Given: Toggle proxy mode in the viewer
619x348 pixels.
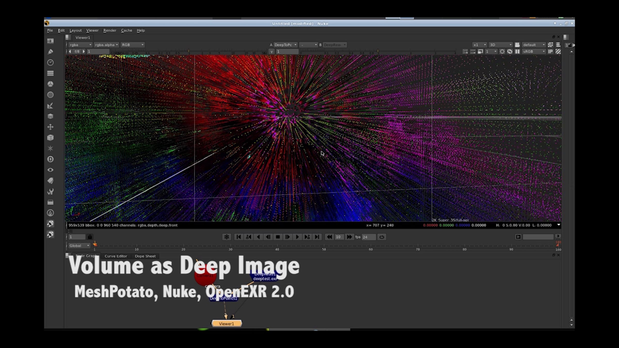Looking at the screenshot, I should [x=480, y=52].
